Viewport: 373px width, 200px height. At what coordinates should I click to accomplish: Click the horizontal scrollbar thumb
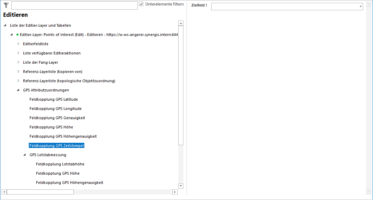click(x=40, y=192)
